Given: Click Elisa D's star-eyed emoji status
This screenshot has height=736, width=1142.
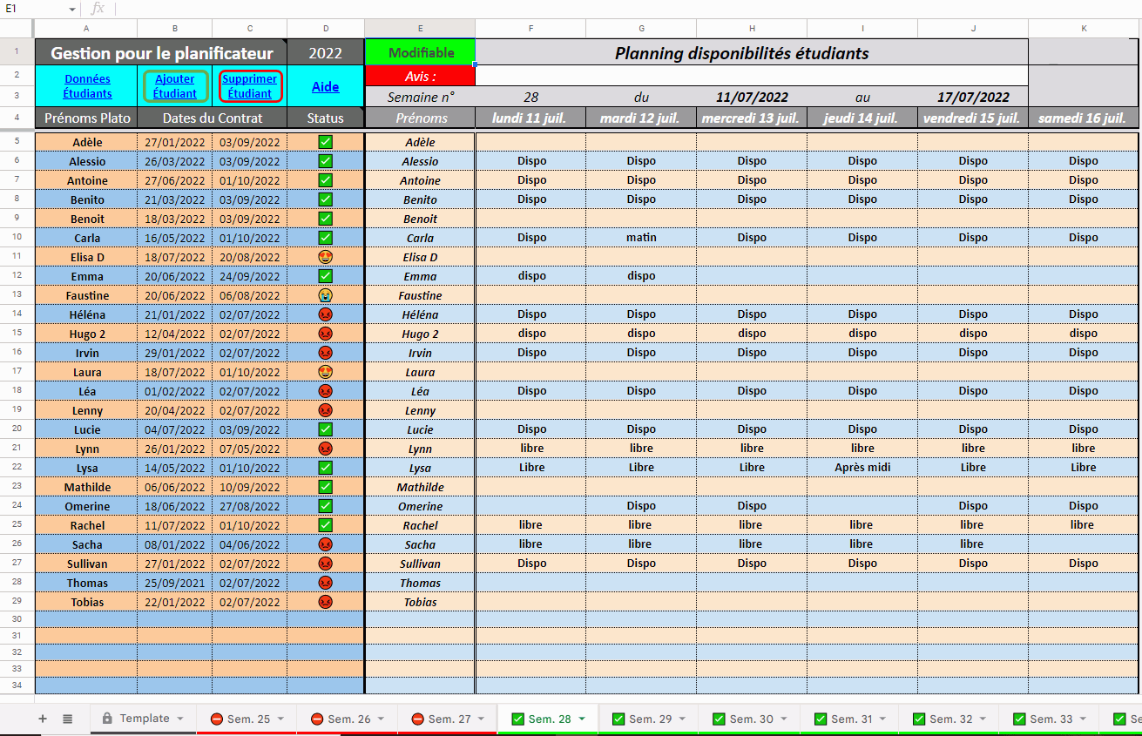Looking at the screenshot, I should click(326, 257).
